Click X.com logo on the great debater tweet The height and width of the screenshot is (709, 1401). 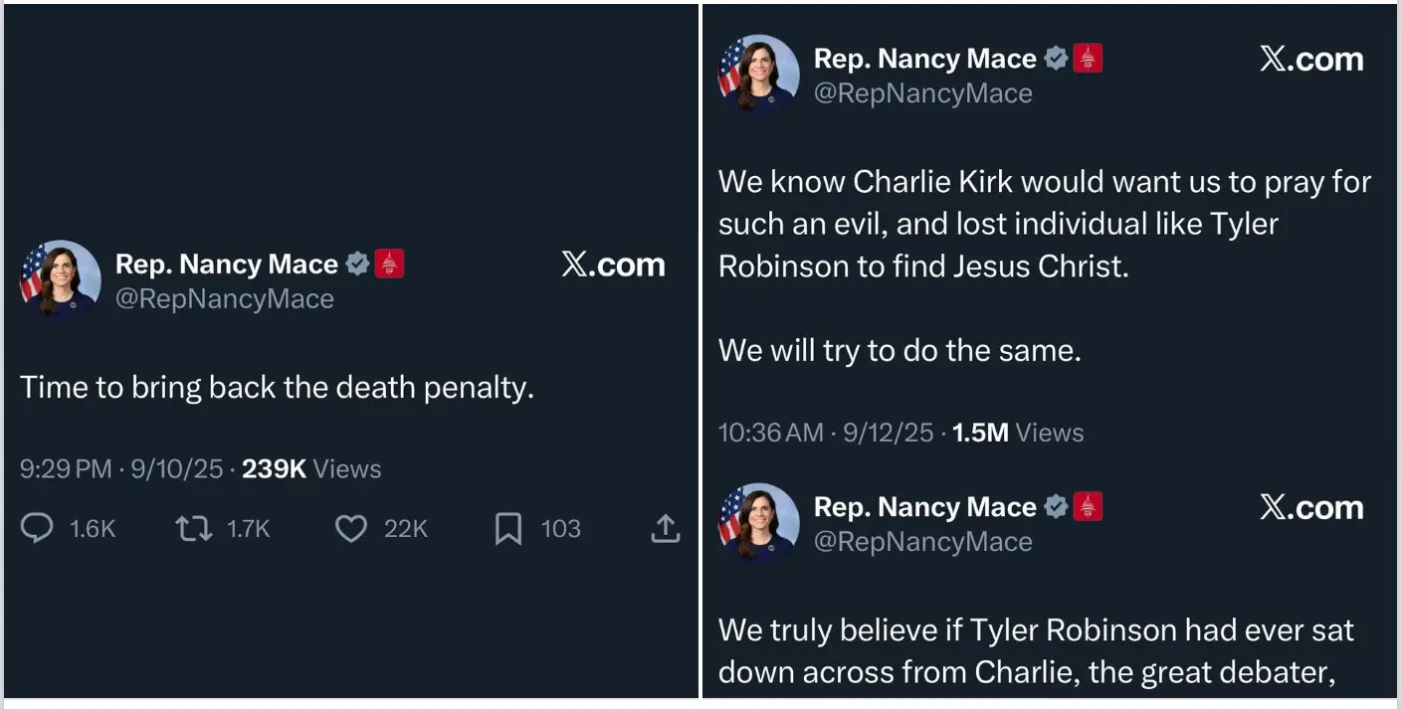pyautogui.click(x=1311, y=507)
